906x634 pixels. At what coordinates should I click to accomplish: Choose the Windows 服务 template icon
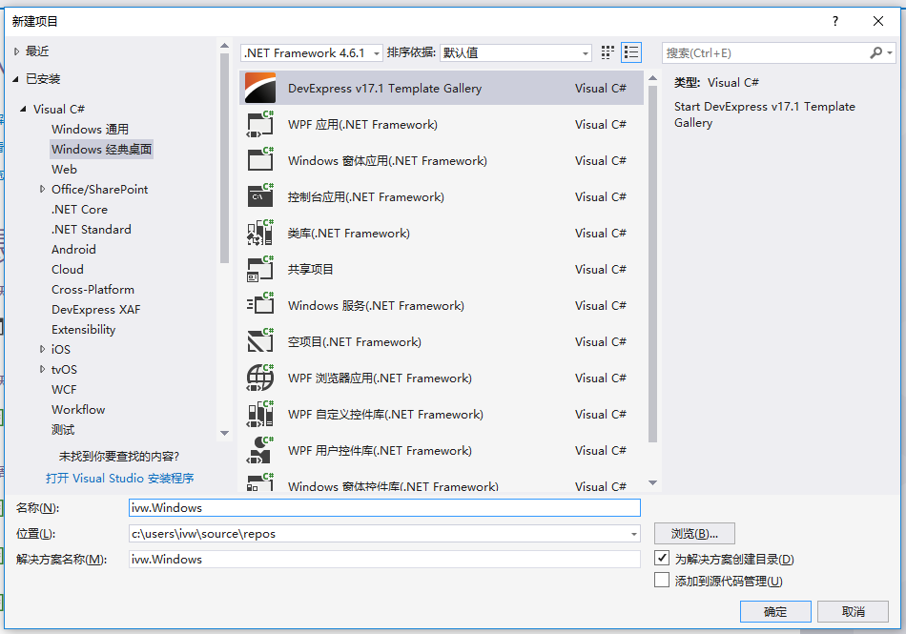pyautogui.click(x=260, y=305)
